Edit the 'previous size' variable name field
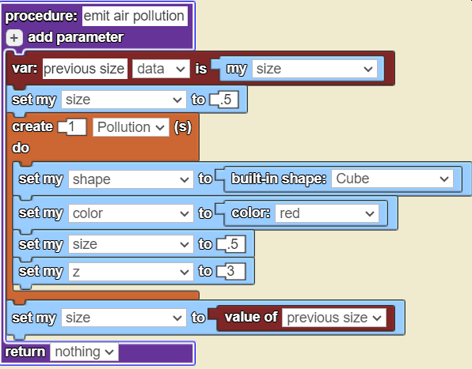The width and height of the screenshot is (472, 369). coord(85,69)
